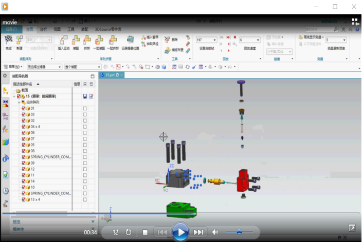This screenshot has width=362, height=242.
Task: Uncheck the red checkbox for component 01
Action: click(24, 109)
